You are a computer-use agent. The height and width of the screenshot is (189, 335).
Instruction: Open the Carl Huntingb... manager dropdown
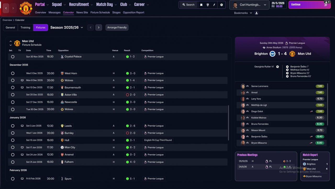(x=249, y=5)
